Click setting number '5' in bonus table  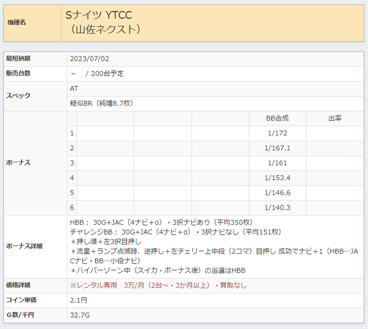[x=72, y=193]
